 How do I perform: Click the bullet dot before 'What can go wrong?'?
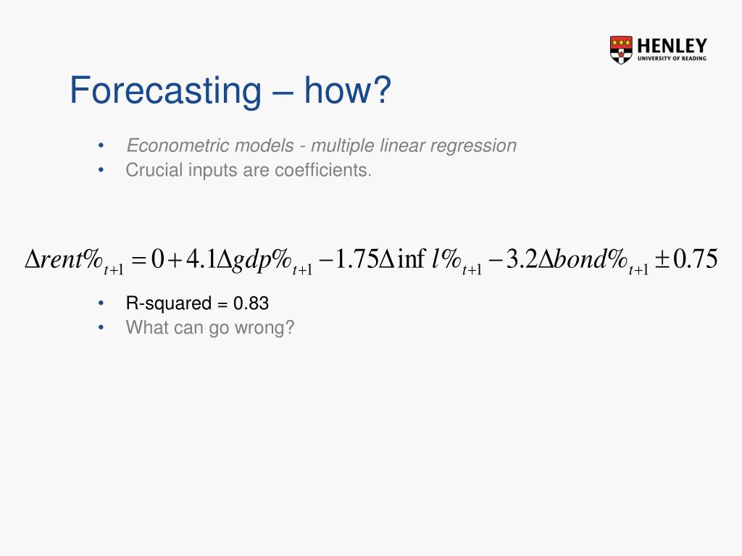(x=101, y=327)
